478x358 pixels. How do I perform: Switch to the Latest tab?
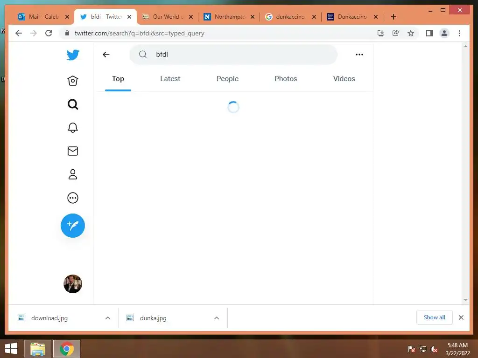pos(170,79)
